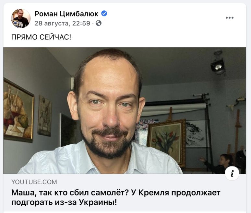This screenshot has width=251, height=213.
Task: Click the rolled paper backdrop in photo
Action: 174,109
